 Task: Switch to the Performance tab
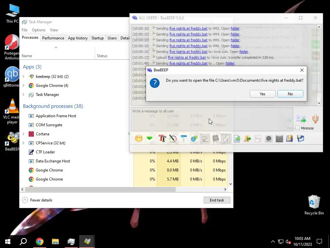point(53,38)
